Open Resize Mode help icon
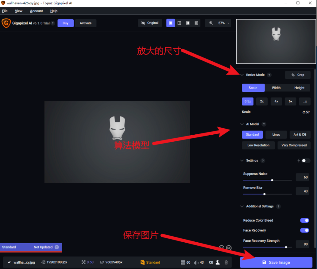 (x=269, y=75)
